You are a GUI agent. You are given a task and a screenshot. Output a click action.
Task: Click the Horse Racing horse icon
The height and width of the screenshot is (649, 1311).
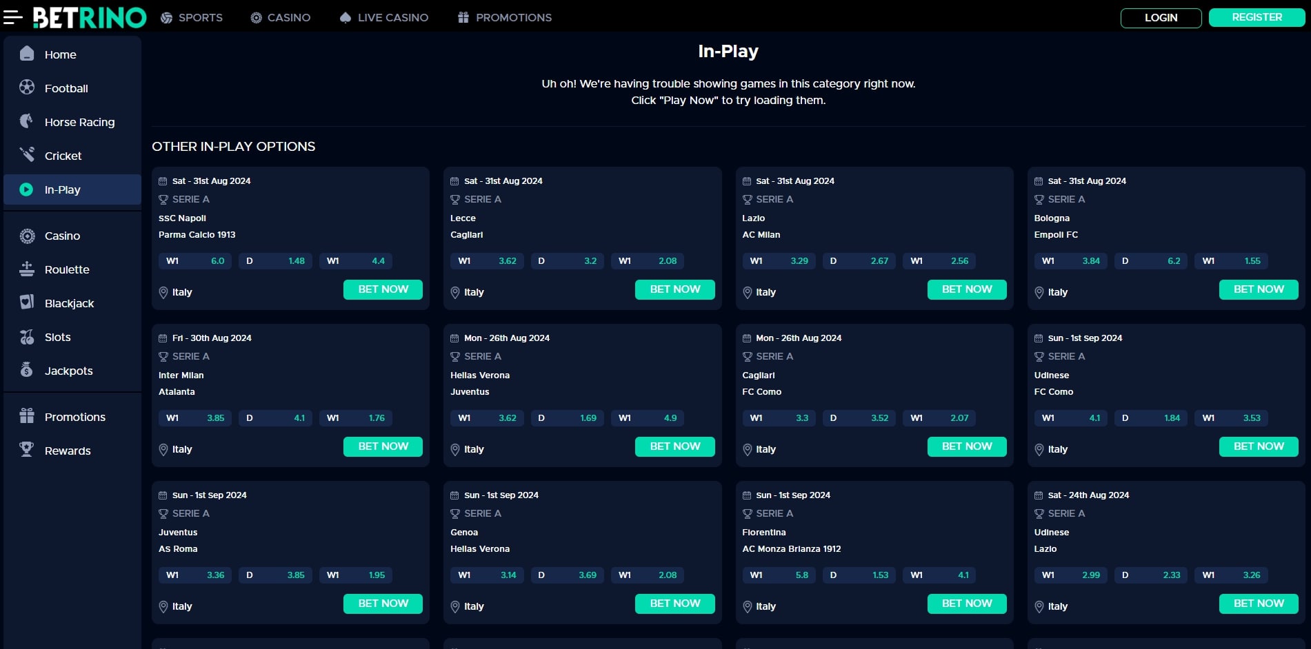(x=26, y=121)
